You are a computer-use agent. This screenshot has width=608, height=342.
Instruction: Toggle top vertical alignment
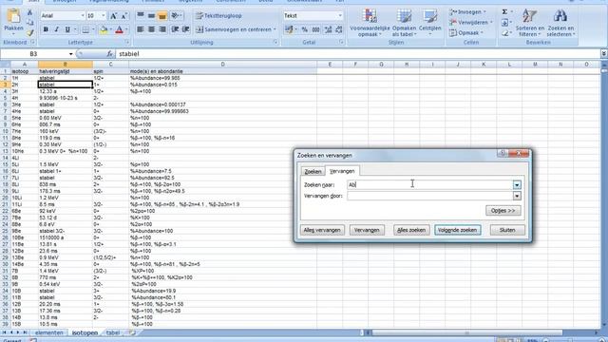(x=141, y=15)
